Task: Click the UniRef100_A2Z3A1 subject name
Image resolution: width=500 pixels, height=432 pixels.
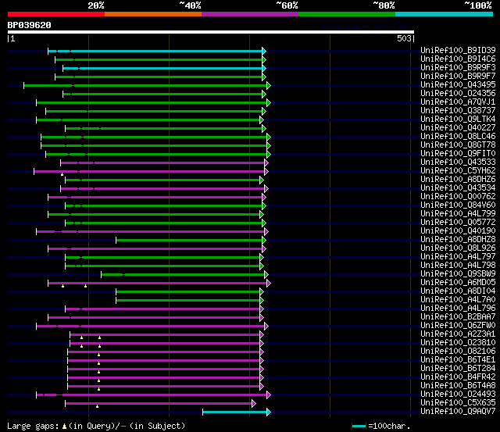Action: pyautogui.click(x=458, y=334)
